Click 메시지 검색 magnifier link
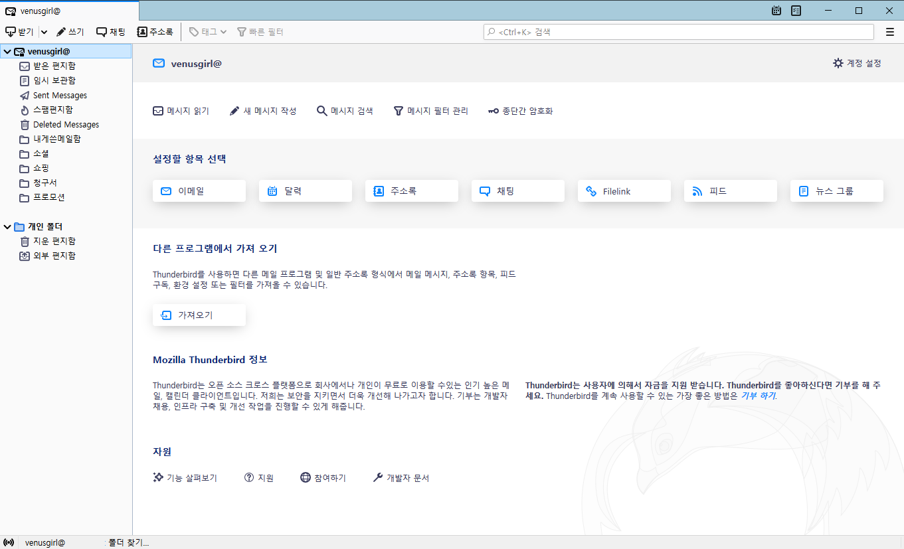The image size is (904, 549). tap(345, 111)
